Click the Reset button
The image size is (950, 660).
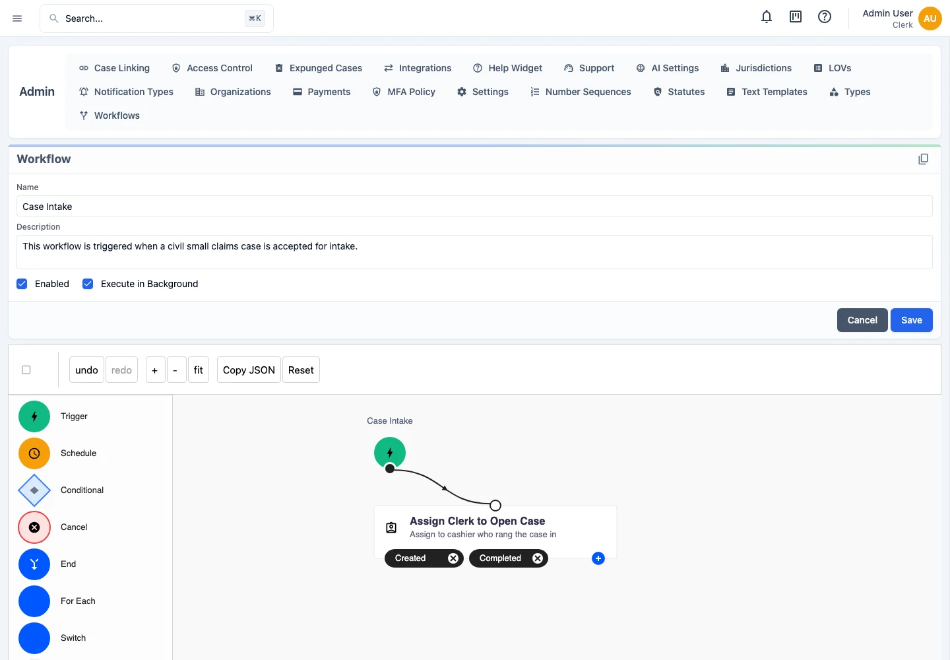[301, 370]
